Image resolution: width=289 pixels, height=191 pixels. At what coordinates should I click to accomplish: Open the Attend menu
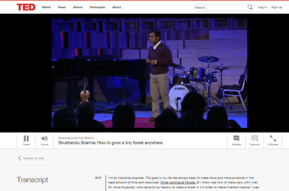pyautogui.click(x=78, y=7)
